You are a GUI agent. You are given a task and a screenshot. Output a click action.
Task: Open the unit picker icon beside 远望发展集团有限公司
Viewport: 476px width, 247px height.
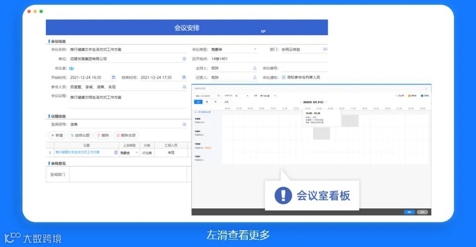click(184, 59)
